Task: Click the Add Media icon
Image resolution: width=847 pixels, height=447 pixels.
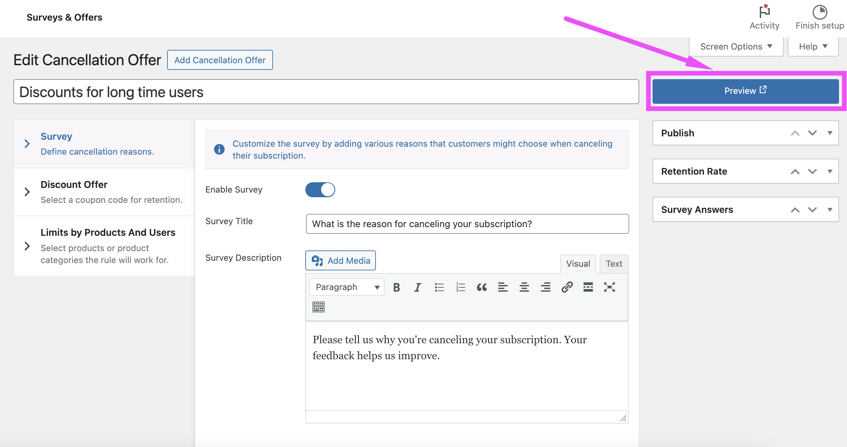Action: coord(317,261)
